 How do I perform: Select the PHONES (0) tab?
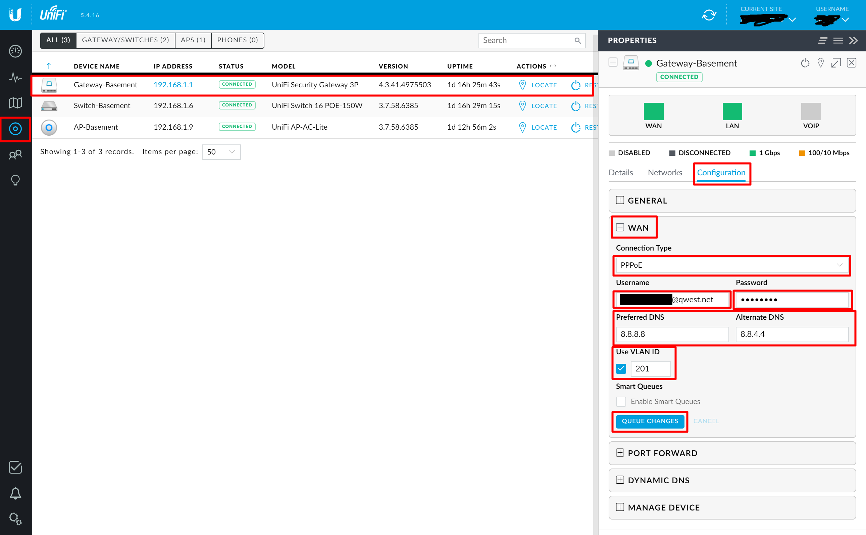238,40
